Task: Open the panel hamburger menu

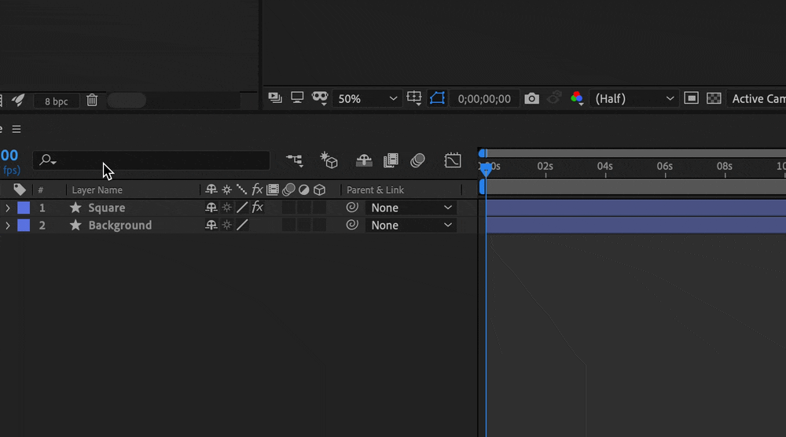Action: tap(17, 130)
